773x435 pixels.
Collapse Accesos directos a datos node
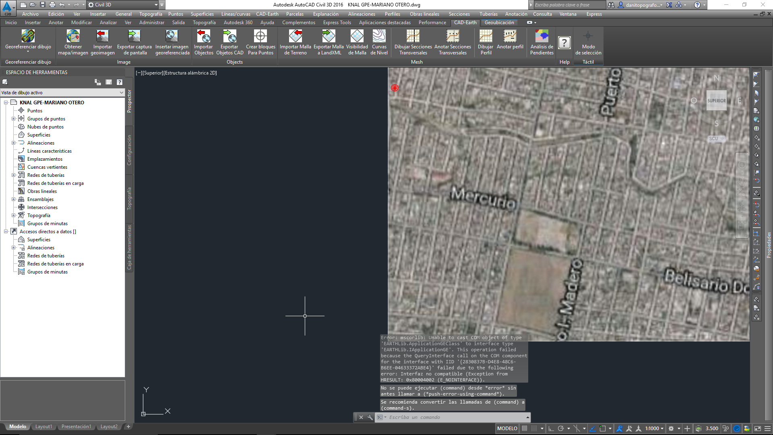6,232
